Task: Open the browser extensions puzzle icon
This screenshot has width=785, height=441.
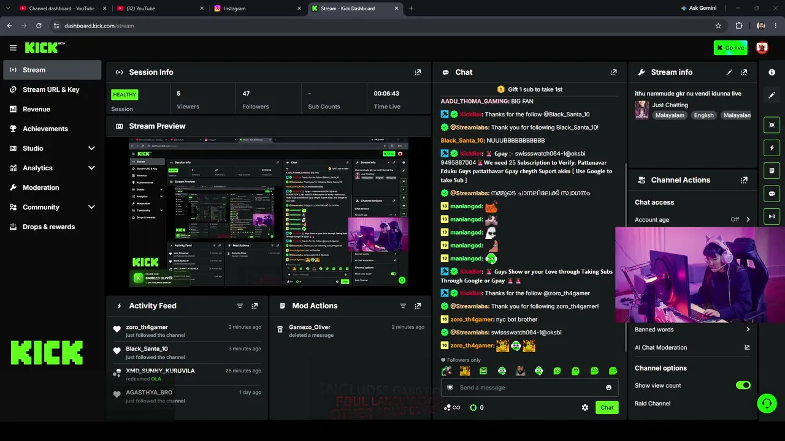Action: tap(739, 26)
